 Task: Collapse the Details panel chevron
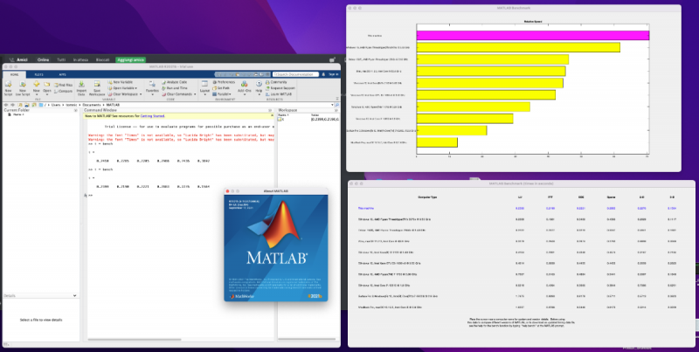[x=74, y=295]
